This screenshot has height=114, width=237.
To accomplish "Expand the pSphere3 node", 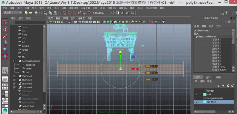I will point(15,84).
